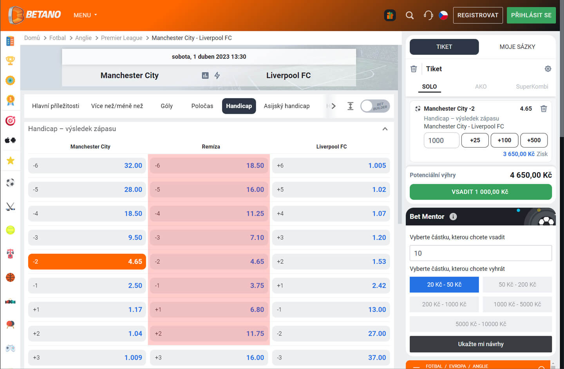This screenshot has width=564, height=369.
Task: Toggle the Bet Builder switch
Action: pos(375,106)
